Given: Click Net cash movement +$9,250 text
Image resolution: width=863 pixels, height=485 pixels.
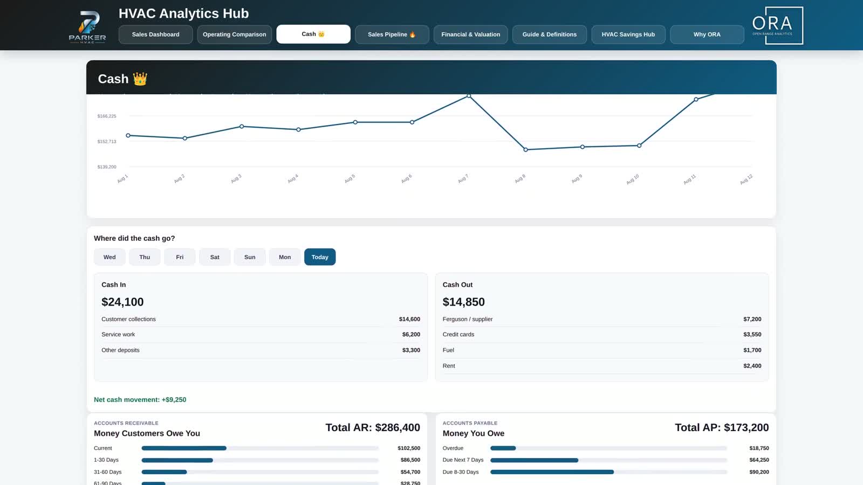Looking at the screenshot, I should pyautogui.click(x=140, y=400).
